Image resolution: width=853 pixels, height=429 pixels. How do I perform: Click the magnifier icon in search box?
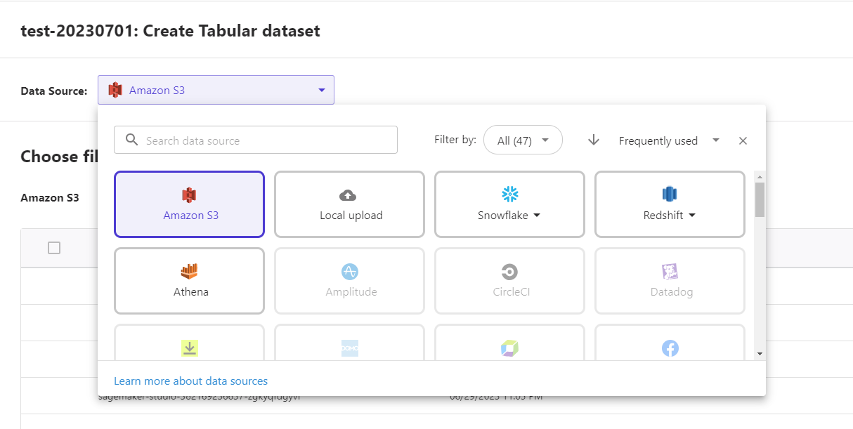131,140
